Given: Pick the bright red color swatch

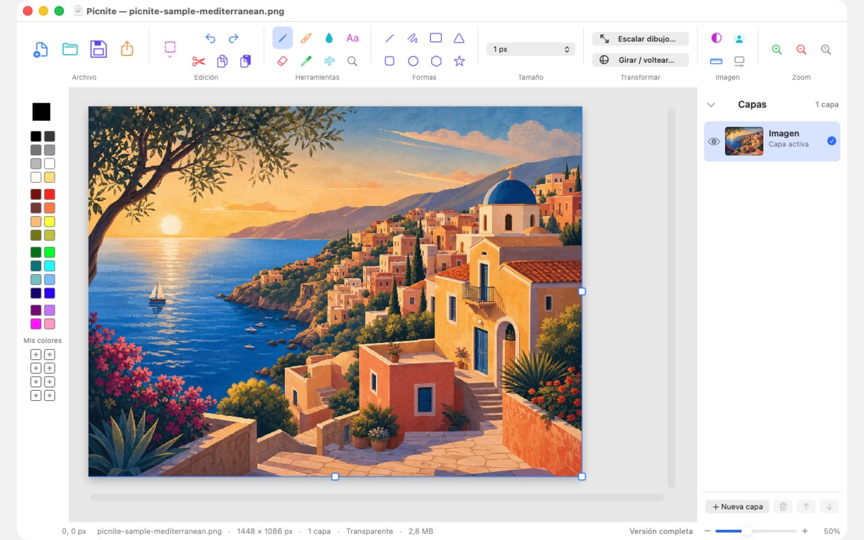Looking at the screenshot, I should pyautogui.click(x=49, y=194).
